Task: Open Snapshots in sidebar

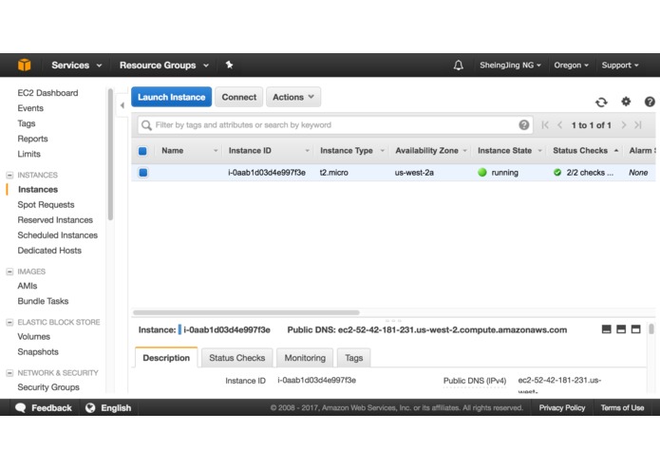Action: tap(38, 351)
